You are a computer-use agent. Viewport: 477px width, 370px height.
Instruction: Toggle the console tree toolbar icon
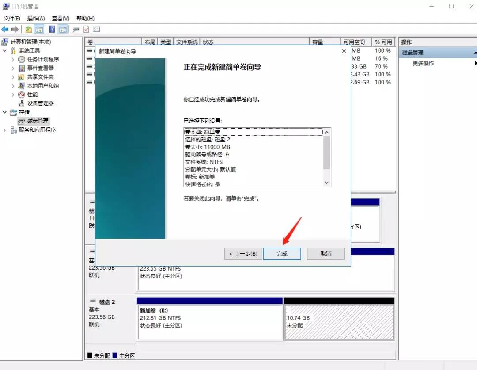click(39, 29)
